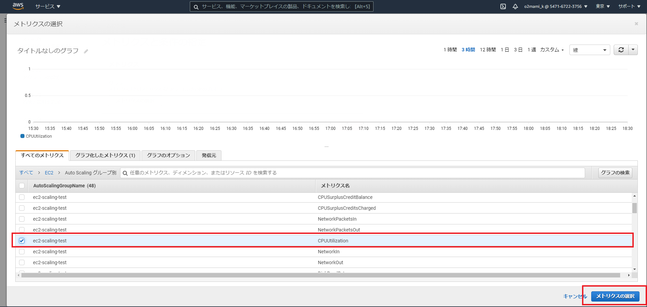This screenshot has width=647, height=307.
Task: Open the サービス menu
Action: tap(48, 6)
